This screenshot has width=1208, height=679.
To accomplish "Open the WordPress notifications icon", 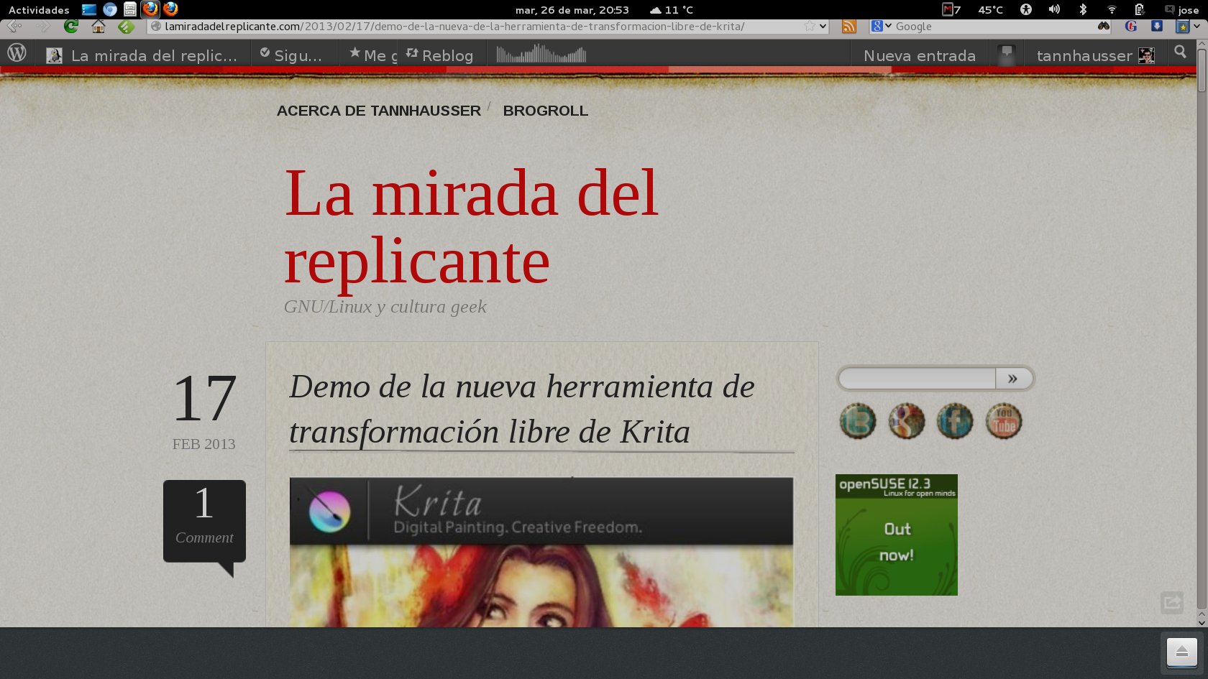I will [x=1007, y=54].
